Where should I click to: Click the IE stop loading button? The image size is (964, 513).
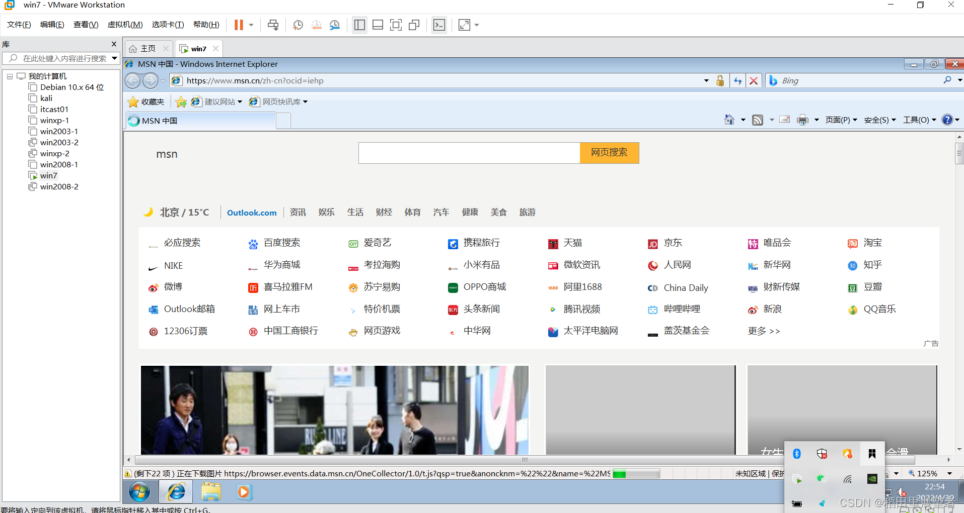point(754,80)
